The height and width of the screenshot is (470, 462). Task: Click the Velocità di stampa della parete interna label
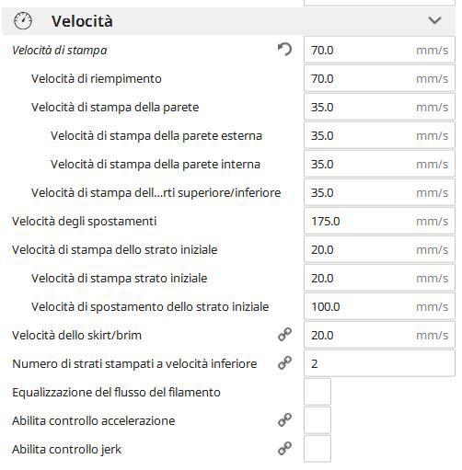[x=156, y=165]
